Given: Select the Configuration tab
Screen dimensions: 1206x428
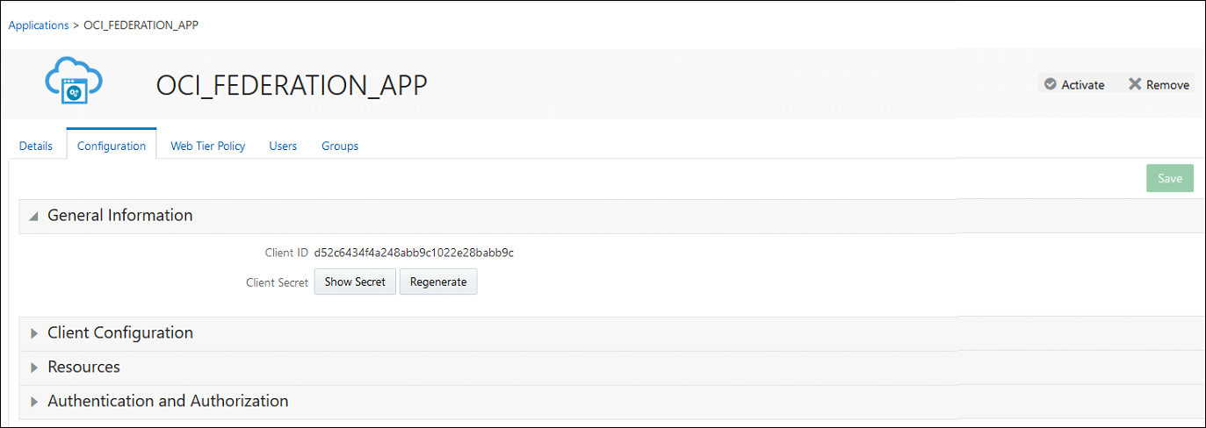Looking at the screenshot, I should tap(112, 146).
